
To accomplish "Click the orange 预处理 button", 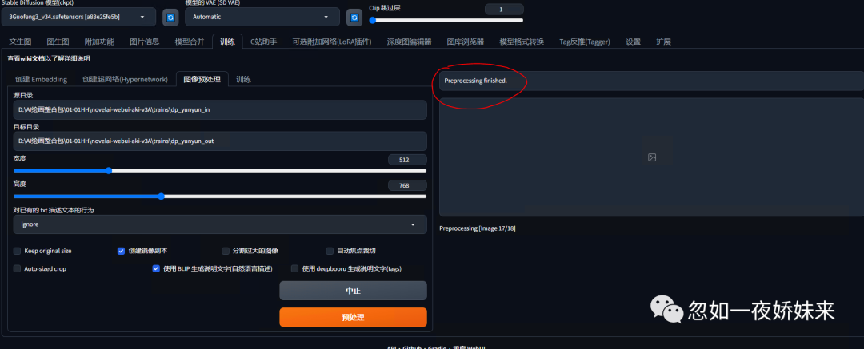I will [354, 318].
